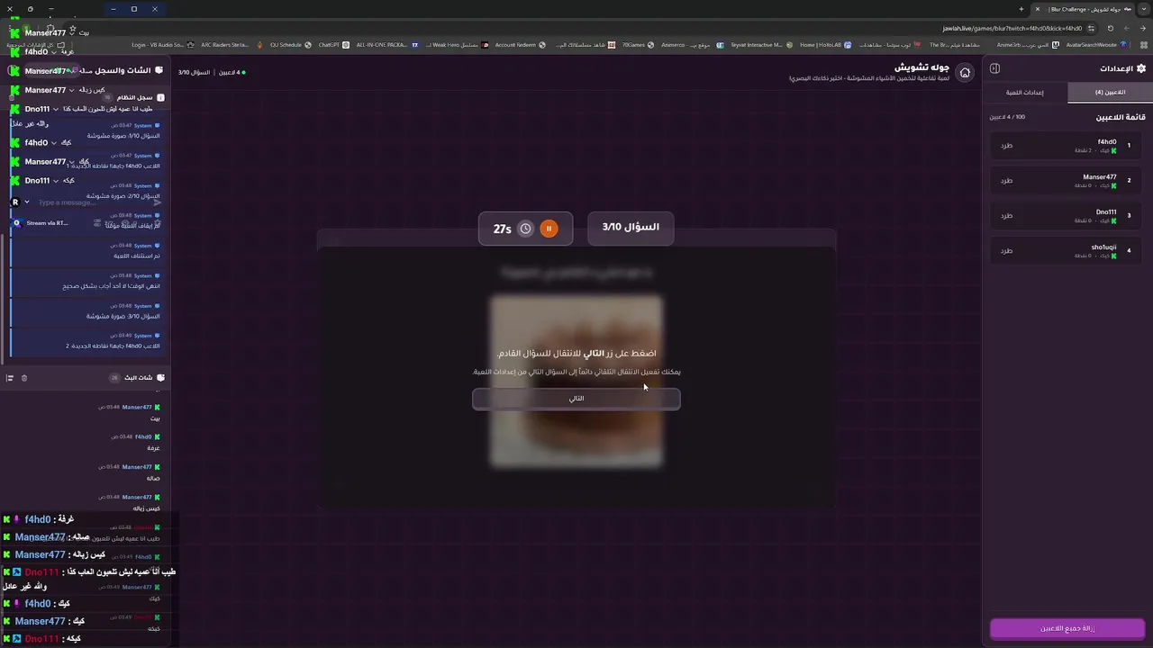
Task: Switch to إعدادات اللعبة tab
Action: 1025,92
